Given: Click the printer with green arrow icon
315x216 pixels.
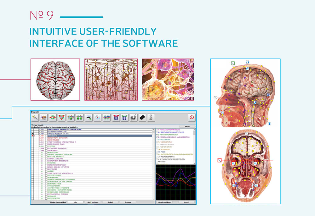Looking at the screenshot, I should point(89,118).
